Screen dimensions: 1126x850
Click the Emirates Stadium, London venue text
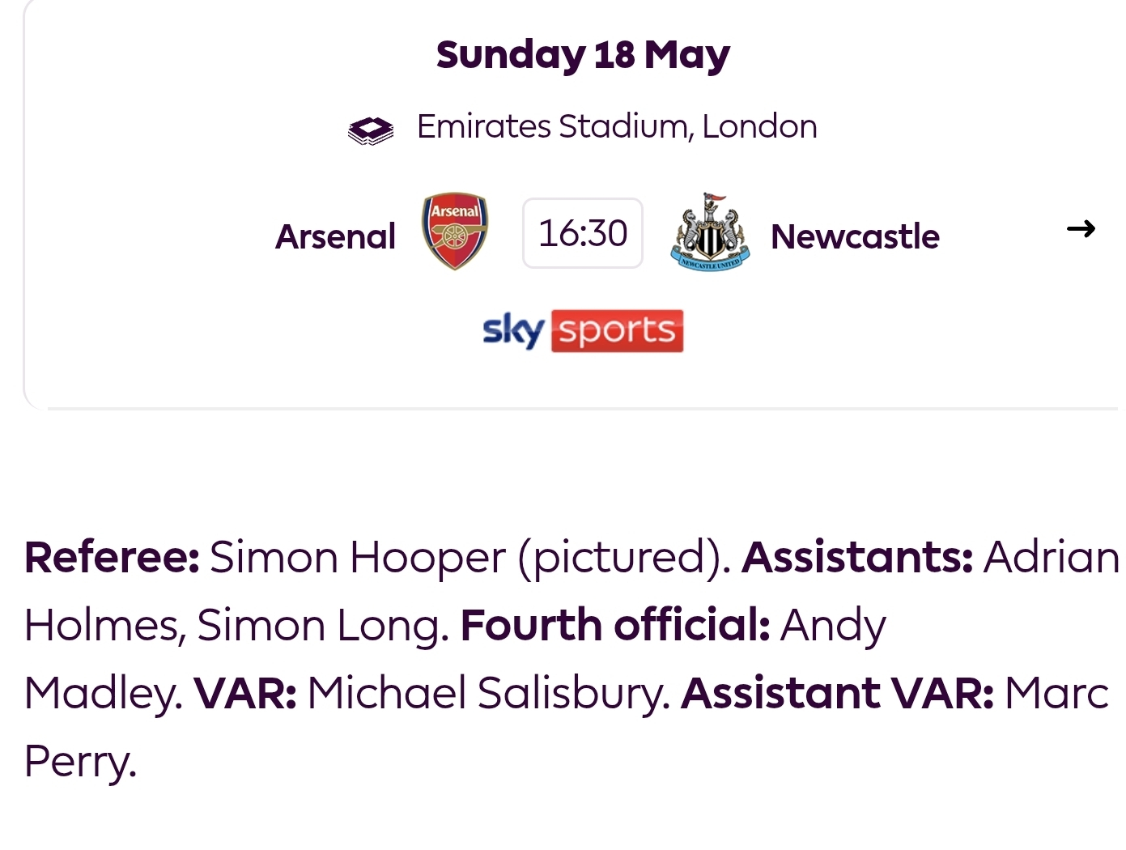pos(617,127)
